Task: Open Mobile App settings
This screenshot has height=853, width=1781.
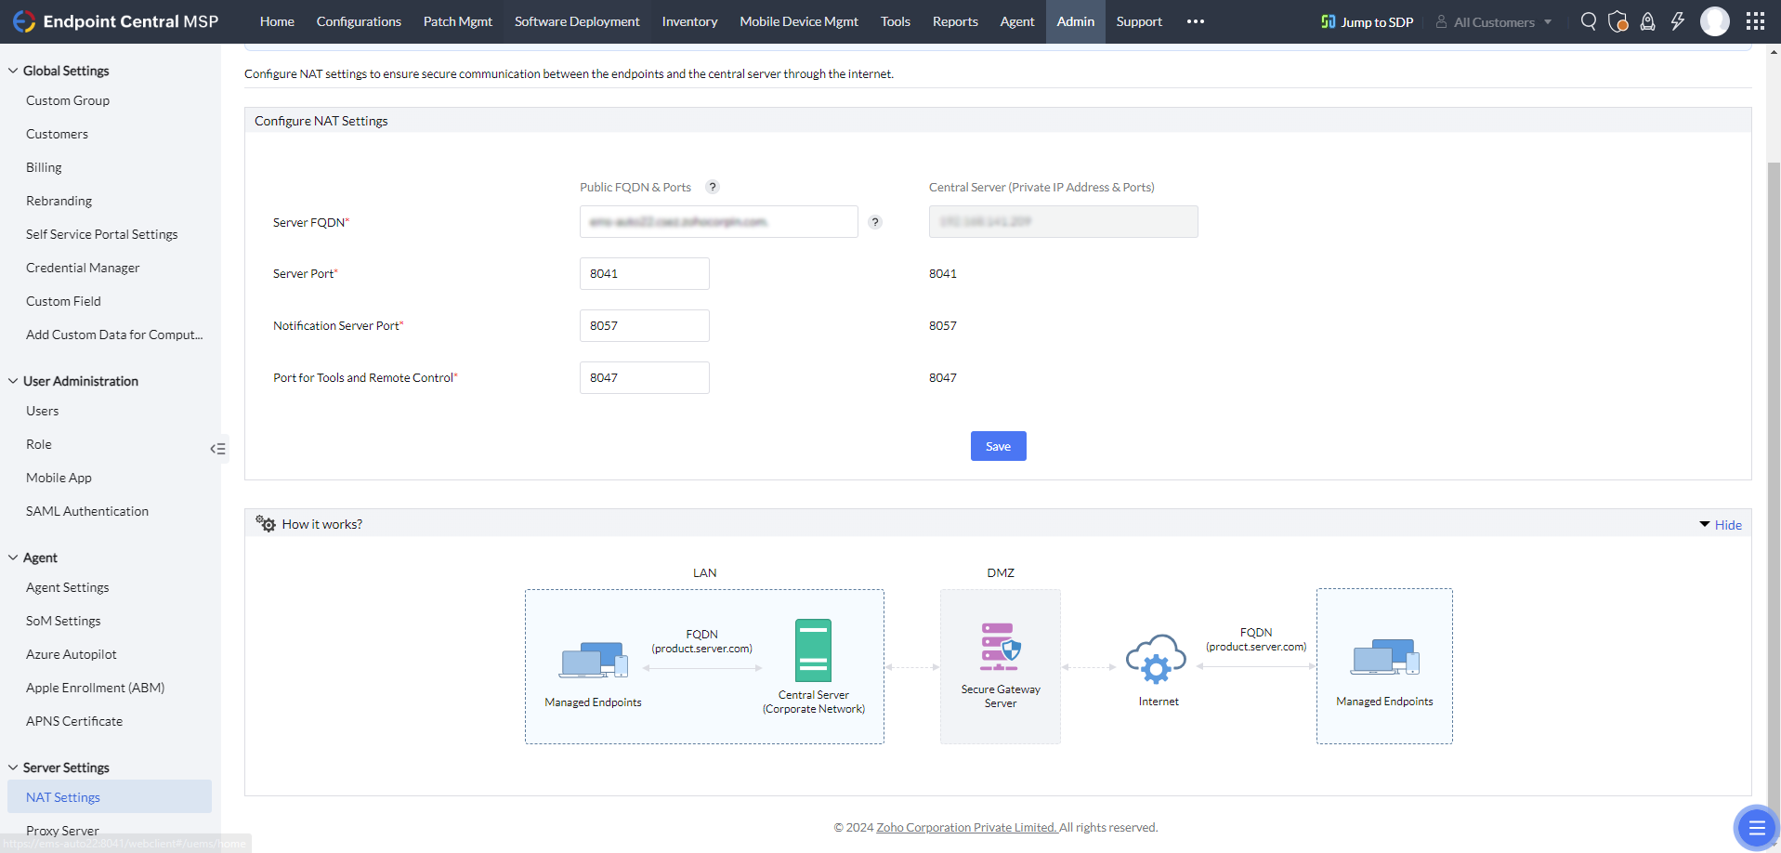Action: pos(59,478)
